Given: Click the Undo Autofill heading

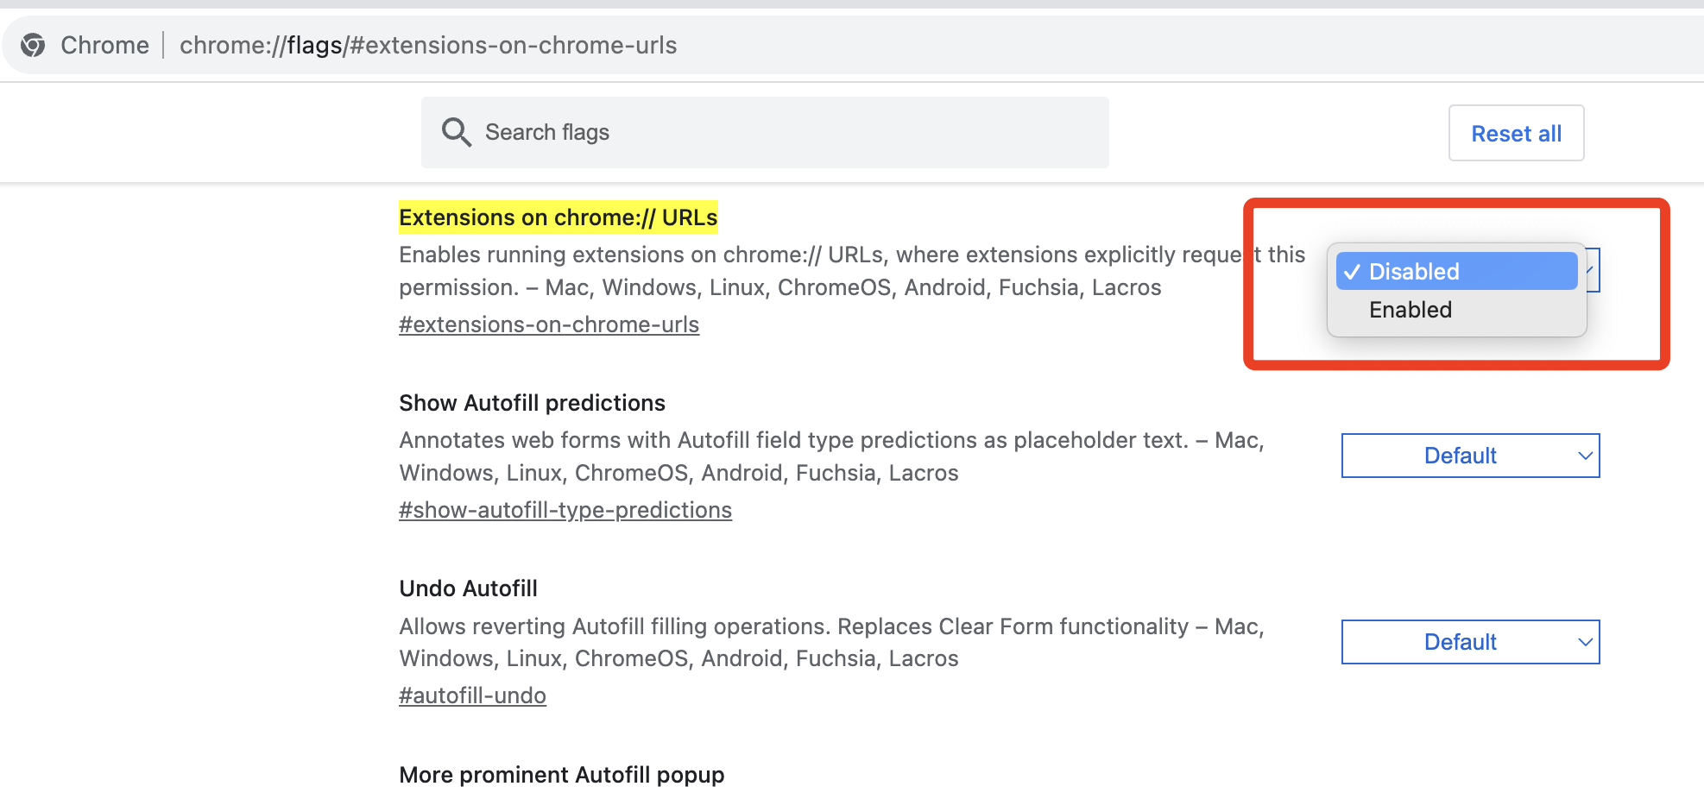Looking at the screenshot, I should [468, 588].
